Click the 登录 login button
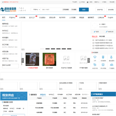This screenshot has height=116, width=116. point(96,32)
